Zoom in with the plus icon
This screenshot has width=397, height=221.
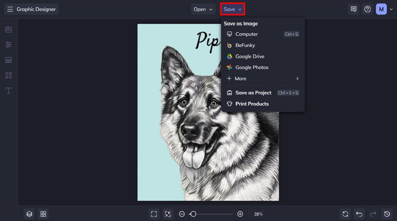pyautogui.click(x=240, y=214)
